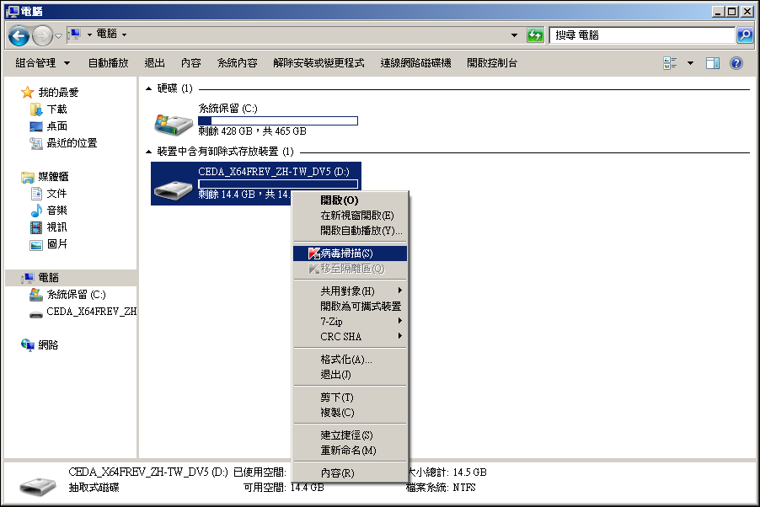The height and width of the screenshot is (507, 760).
Task: Click 開啟控制台 toolbar button
Action: [492, 63]
